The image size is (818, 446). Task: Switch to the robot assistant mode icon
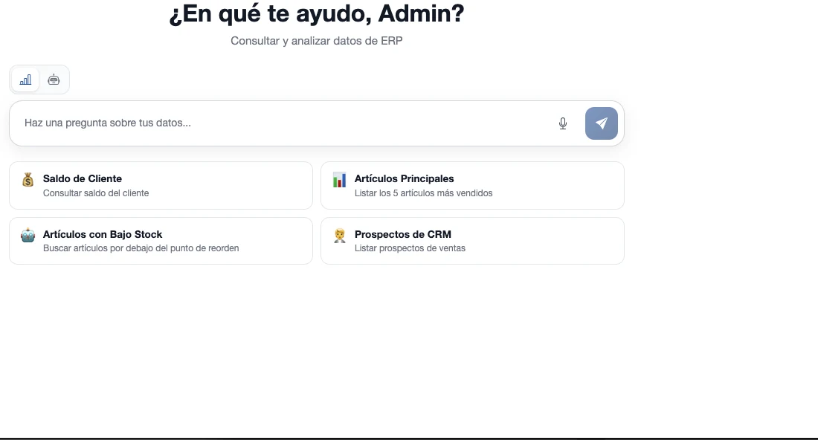[x=54, y=80]
